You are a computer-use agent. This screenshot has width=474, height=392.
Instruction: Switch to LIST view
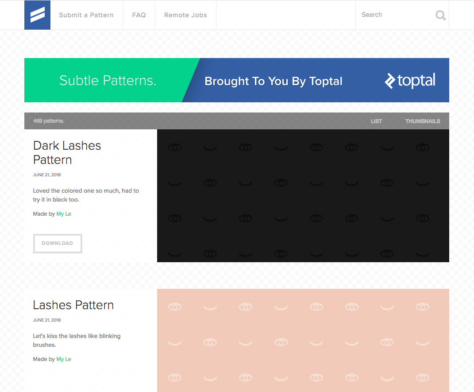(376, 121)
